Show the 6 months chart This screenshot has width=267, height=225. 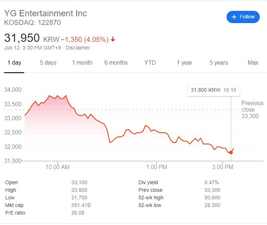click(x=116, y=63)
